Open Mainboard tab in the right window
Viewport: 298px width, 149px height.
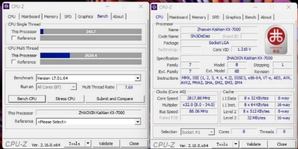[x=178, y=17]
